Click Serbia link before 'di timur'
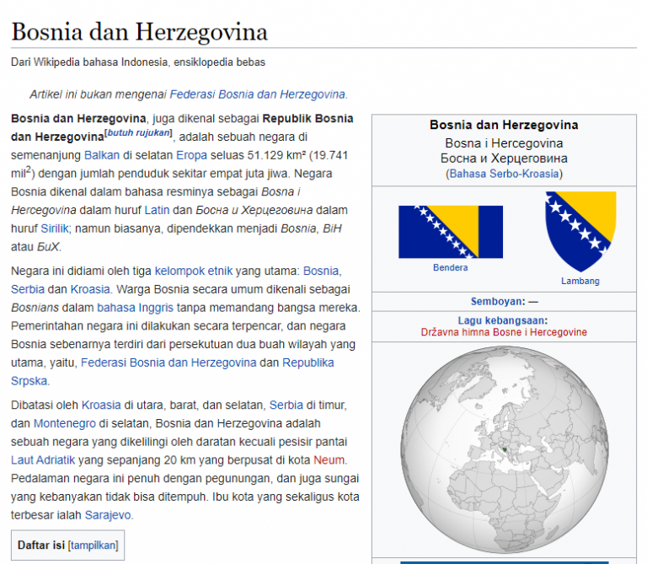Viewport: 647px width, 564px height. tap(286, 405)
